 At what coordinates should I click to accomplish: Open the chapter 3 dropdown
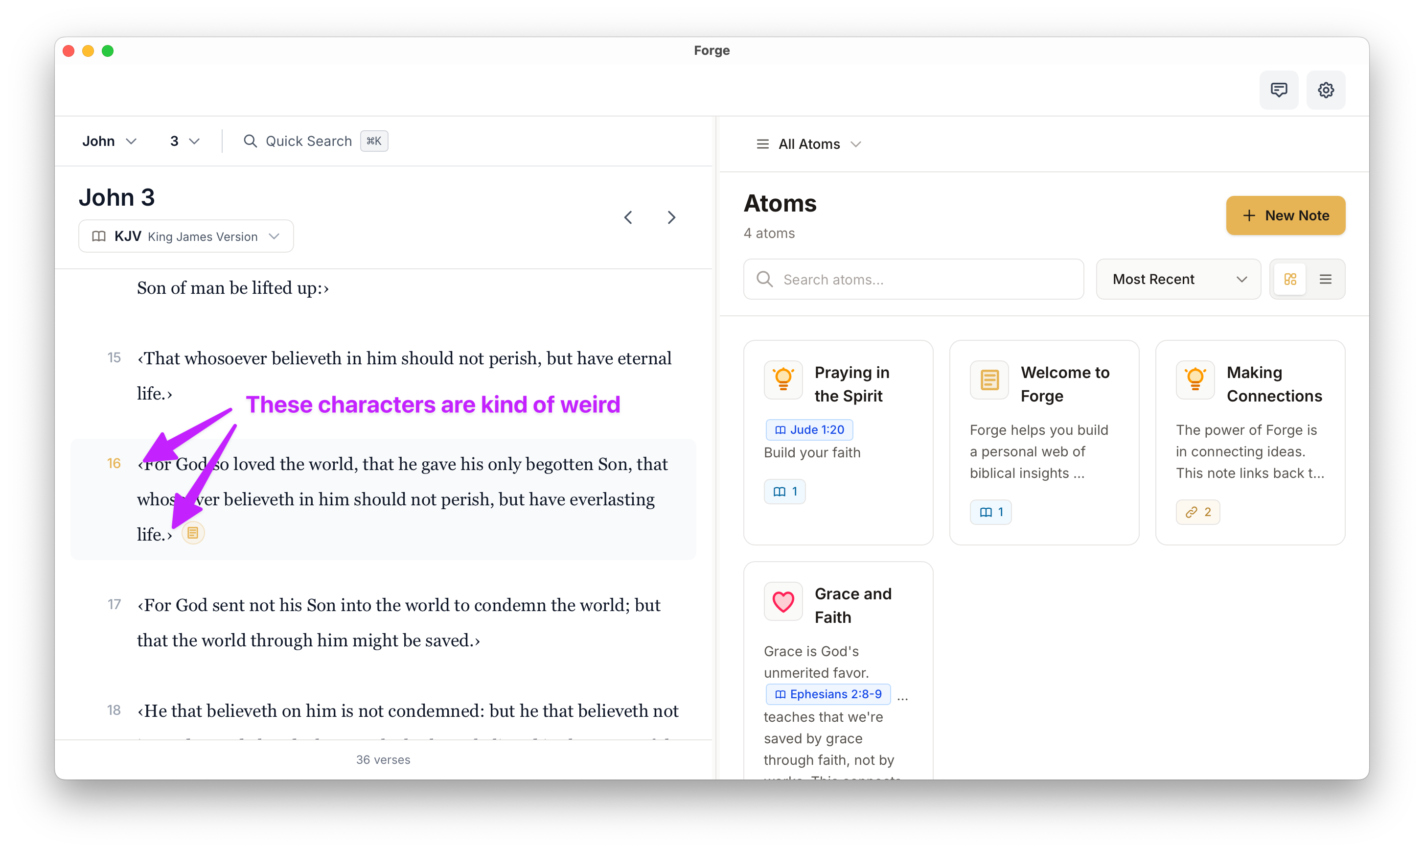coord(184,141)
